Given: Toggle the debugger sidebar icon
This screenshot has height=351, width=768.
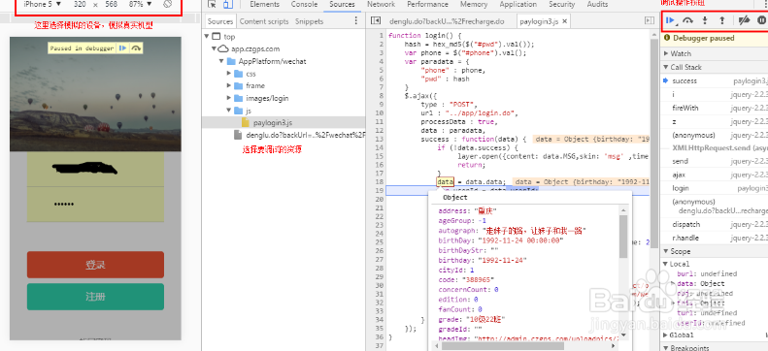Looking at the screenshot, I should tap(650, 21).
